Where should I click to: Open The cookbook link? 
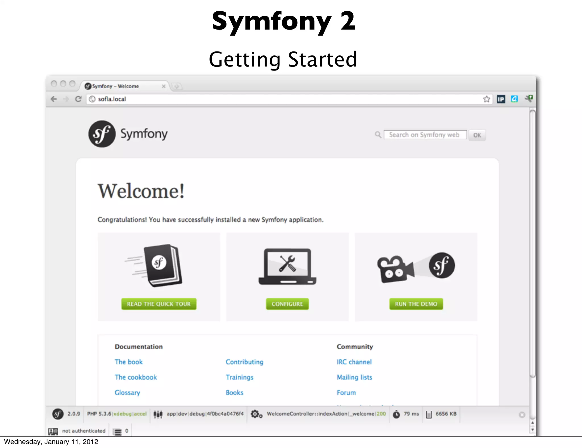coord(136,377)
